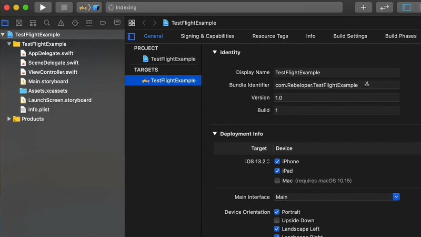Open the Main Interface dropdown arrow
Image resolution: width=421 pixels, height=237 pixels.
pyautogui.click(x=396, y=196)
